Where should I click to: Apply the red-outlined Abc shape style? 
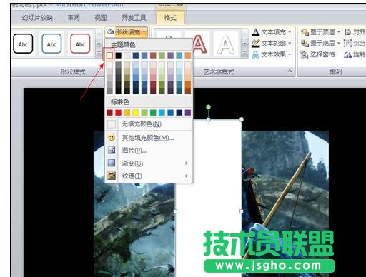80,44
